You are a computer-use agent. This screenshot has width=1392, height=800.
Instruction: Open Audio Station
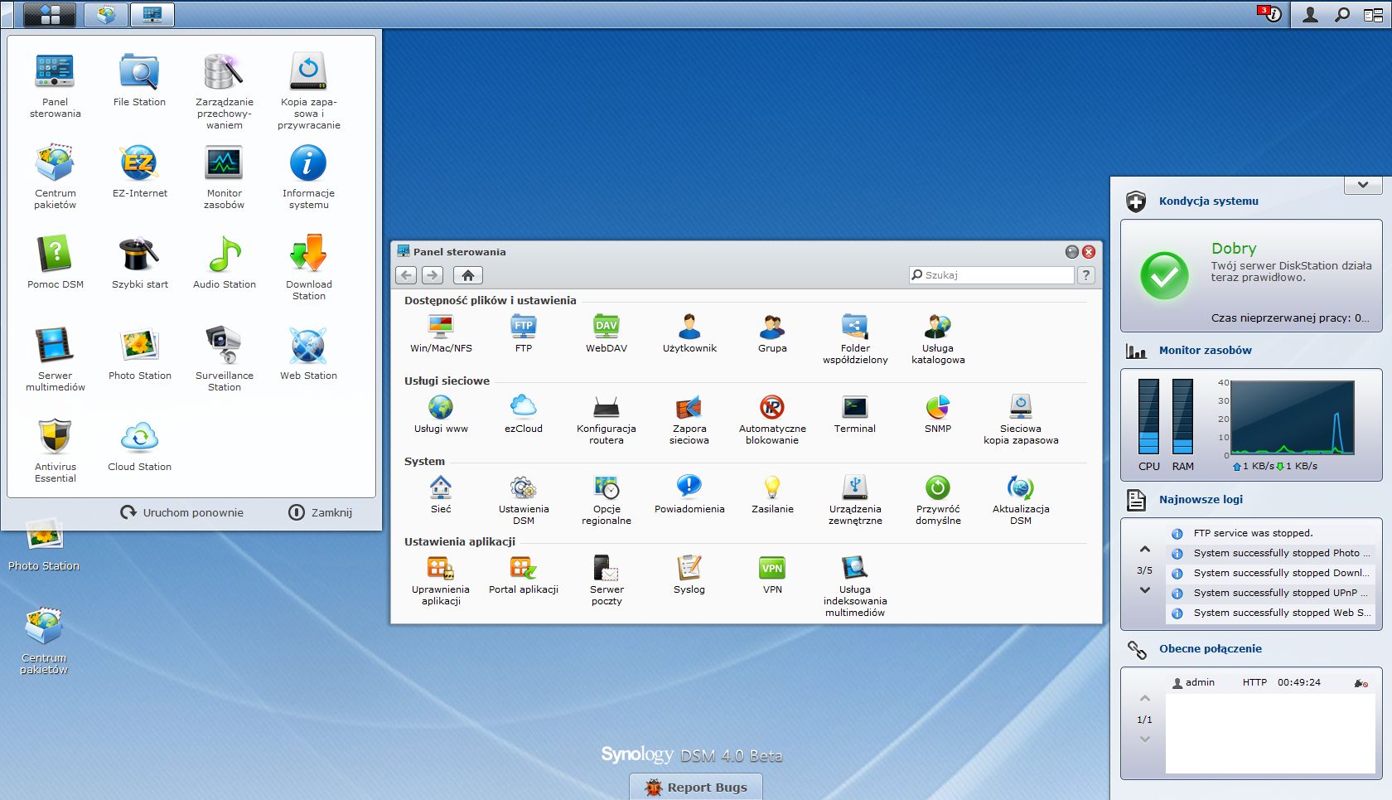point(225,262)
